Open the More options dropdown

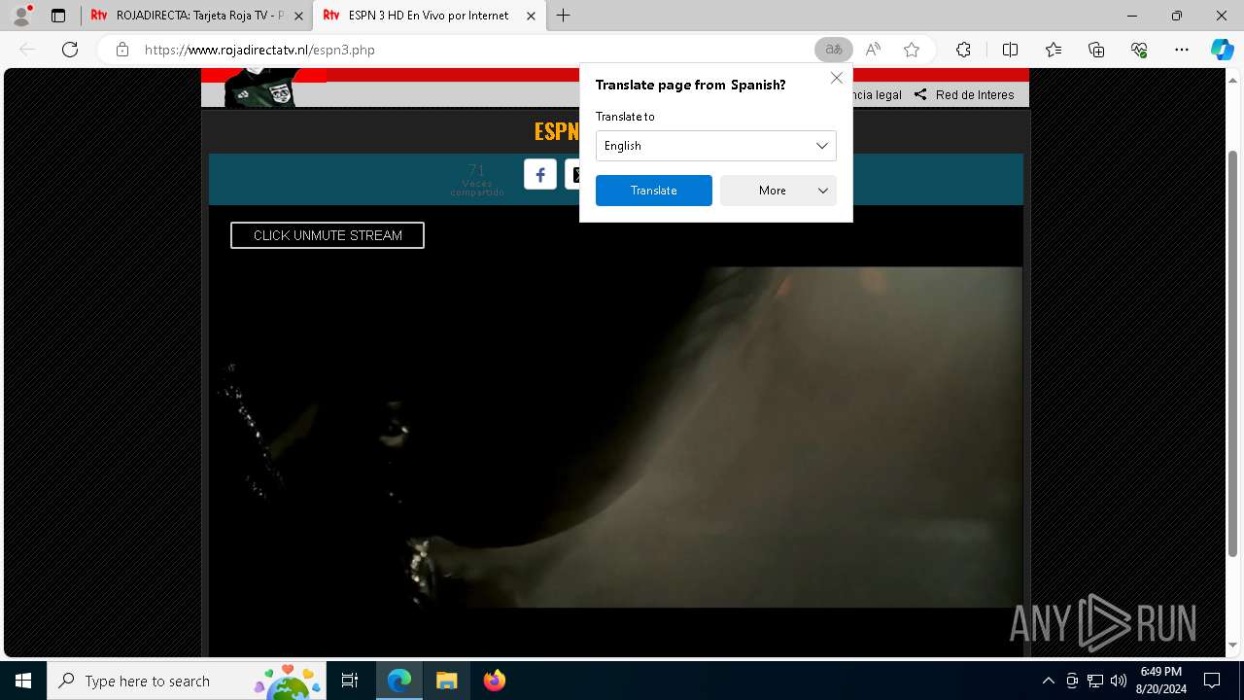point(778,191)
